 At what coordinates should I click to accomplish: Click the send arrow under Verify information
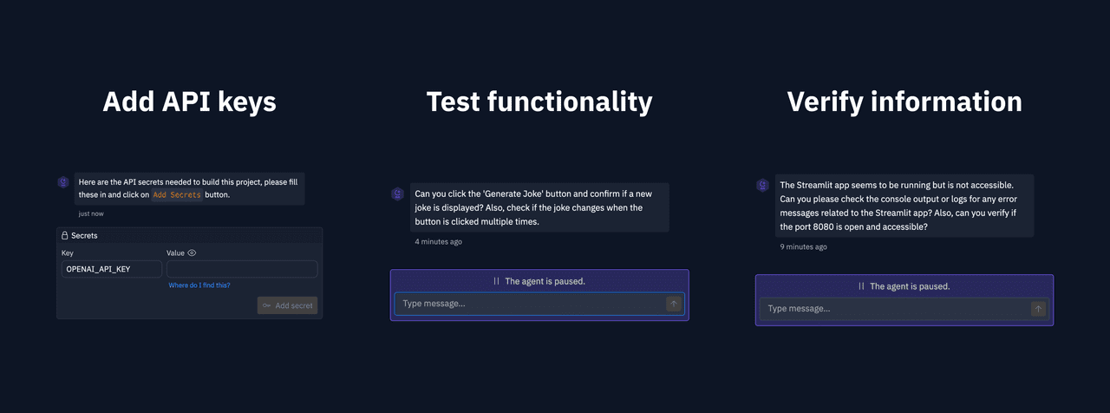pyautogui.click(x=1038, y=309)
